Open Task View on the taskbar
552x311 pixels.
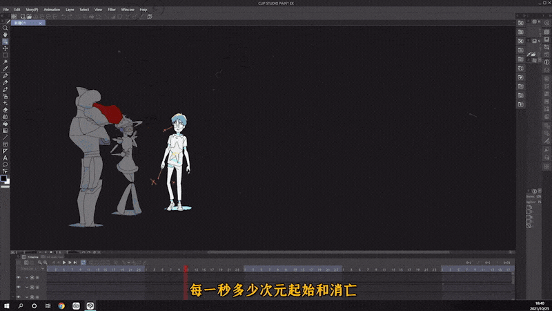click(x=48, y=305)
